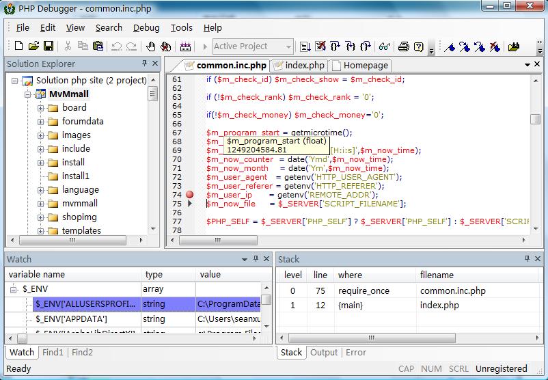Switch to the Homepage tab

(x=360, y=66)
